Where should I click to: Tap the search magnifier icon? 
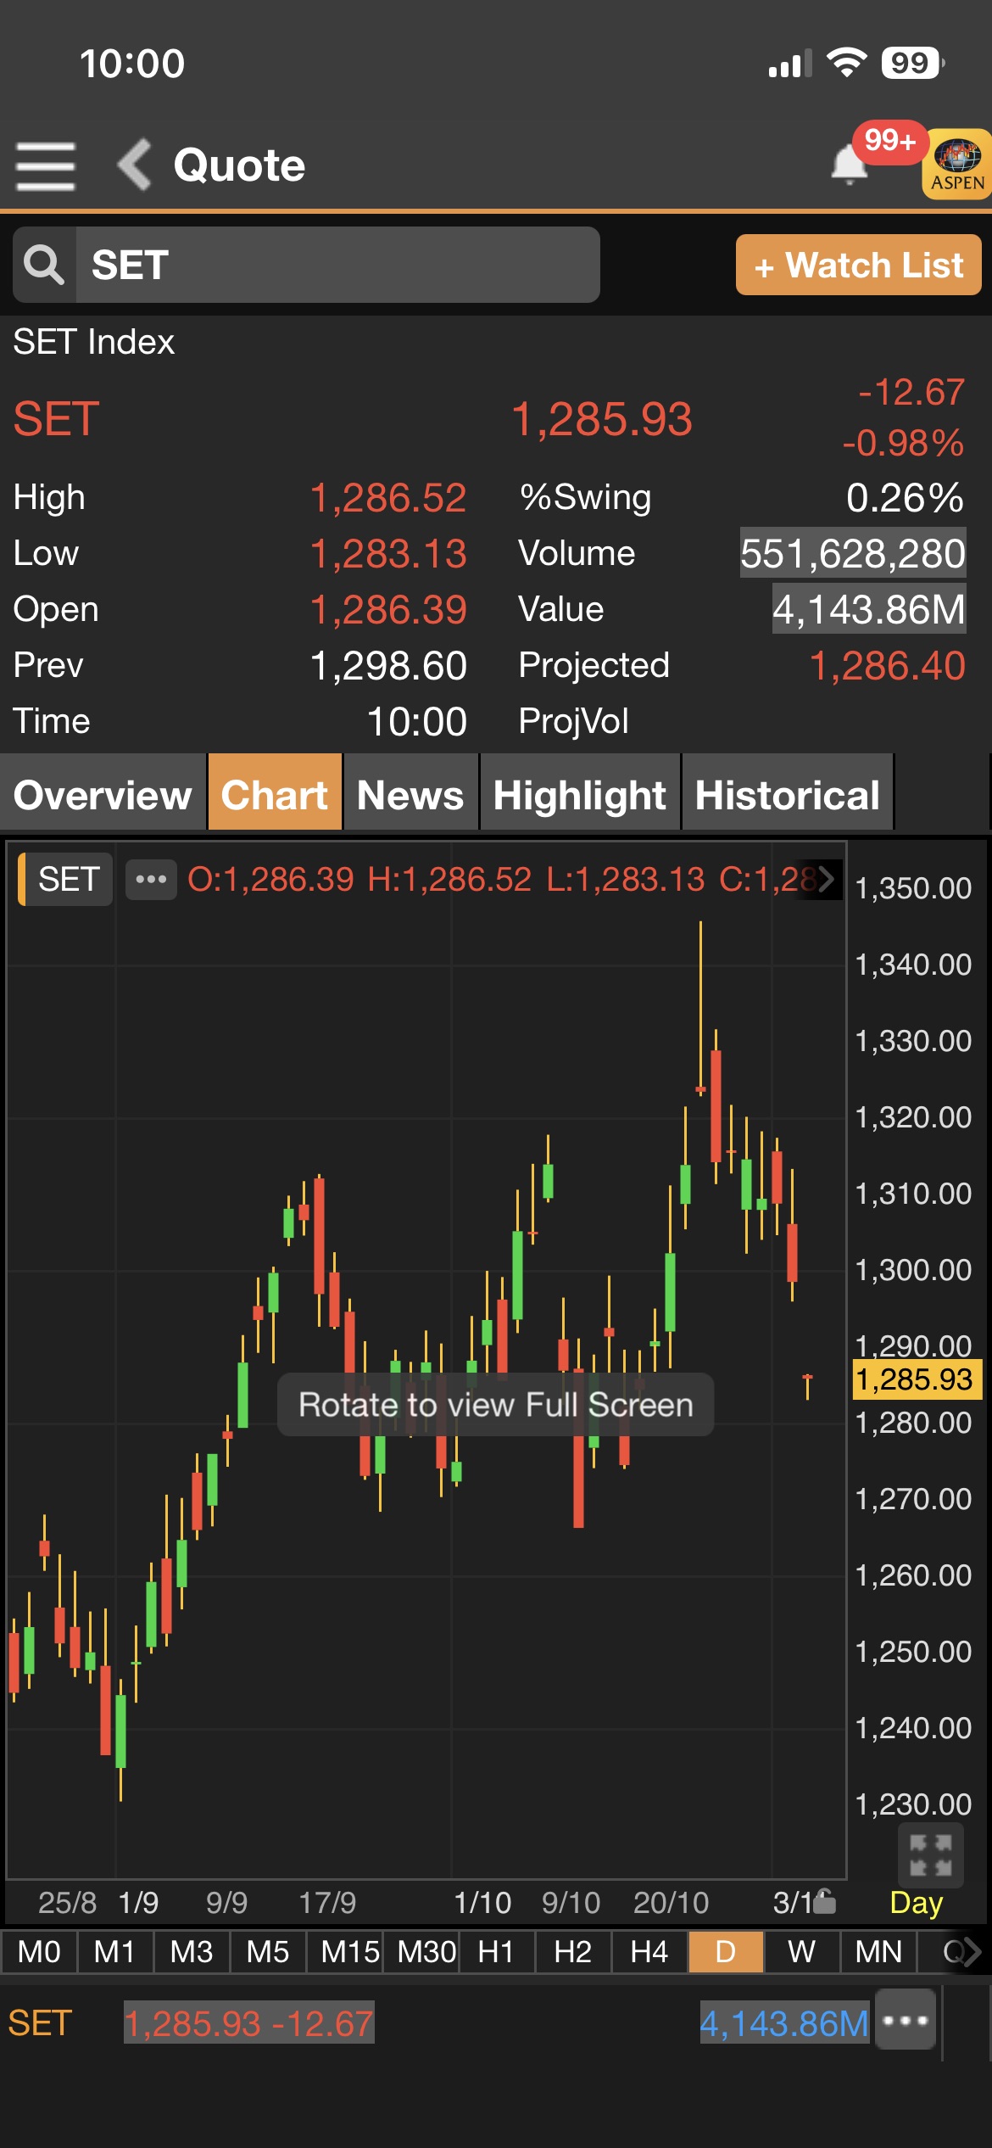click(44, 265)
